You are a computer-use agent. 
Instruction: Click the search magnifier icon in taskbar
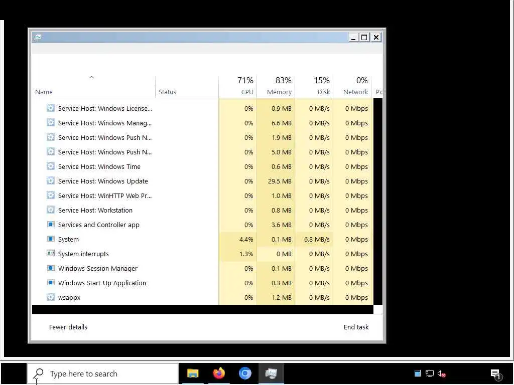(39, 373)
